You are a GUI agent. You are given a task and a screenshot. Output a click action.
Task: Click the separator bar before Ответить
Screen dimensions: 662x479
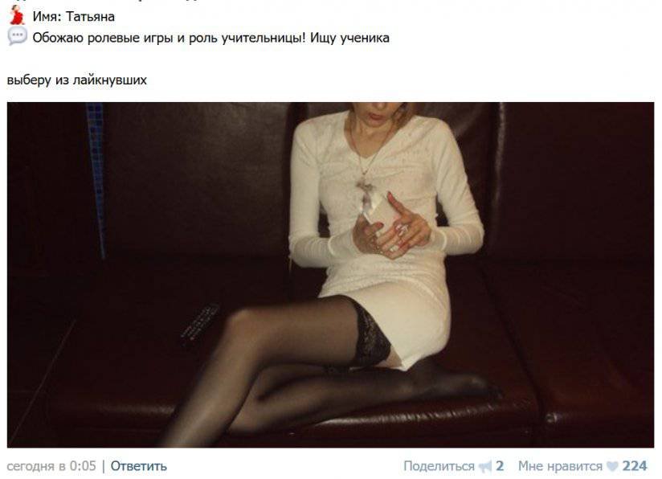click(104, 466)
